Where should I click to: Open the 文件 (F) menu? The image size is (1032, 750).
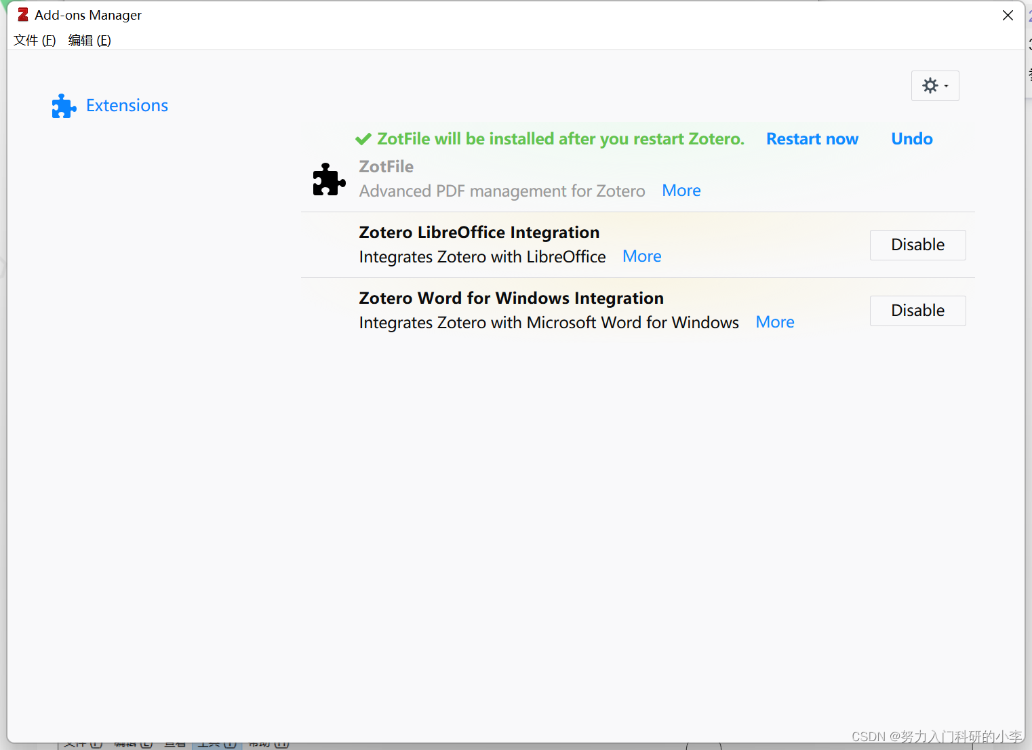pyautogui.click(x=35, y=40)
